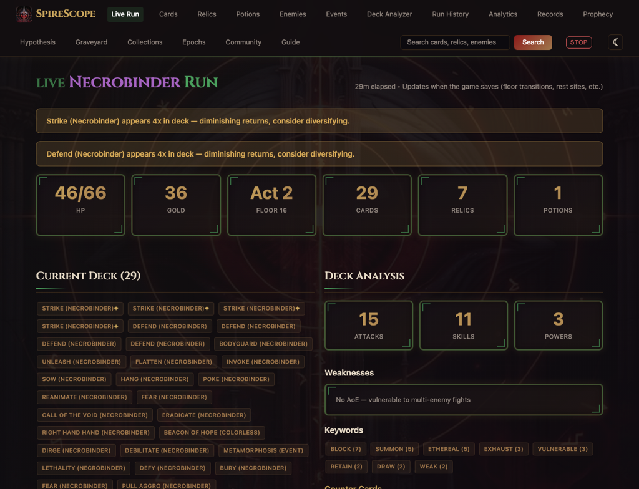This screenshot has height=489, width=639.
Task: Select the Sow (Necrobinder) chip
Action: tap(74, 379)
